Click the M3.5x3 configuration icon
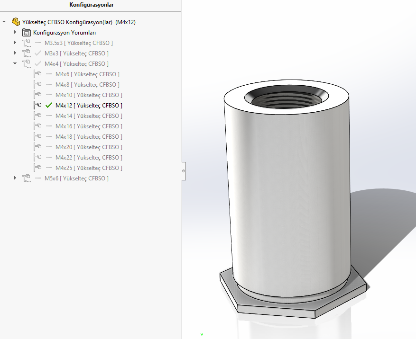Image resolution: width=416 pixels, height=339 pixels. point(27,43)
